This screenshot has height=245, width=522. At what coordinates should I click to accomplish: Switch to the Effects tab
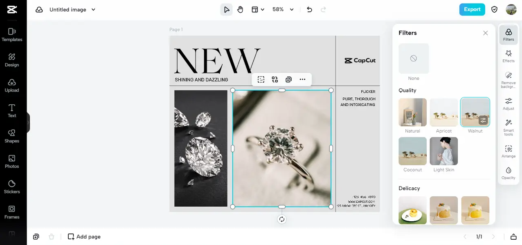pos(509,56)
